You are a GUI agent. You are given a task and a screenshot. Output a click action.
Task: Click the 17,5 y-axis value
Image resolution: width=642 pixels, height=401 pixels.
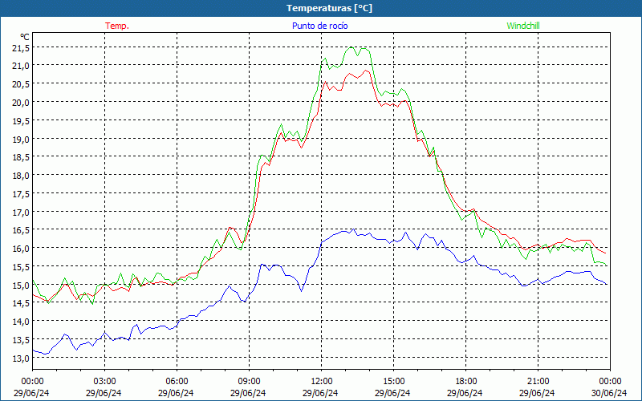[x=21, y=194]
